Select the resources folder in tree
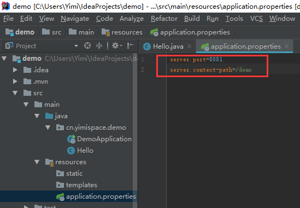The height and width of the screenshot is (208, 300). click(66, 162)
